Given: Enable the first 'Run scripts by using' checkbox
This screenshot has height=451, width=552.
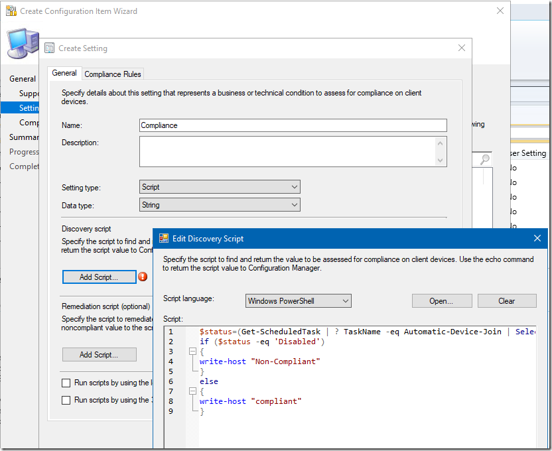Looking at the screenshot, I should (66, 383).
